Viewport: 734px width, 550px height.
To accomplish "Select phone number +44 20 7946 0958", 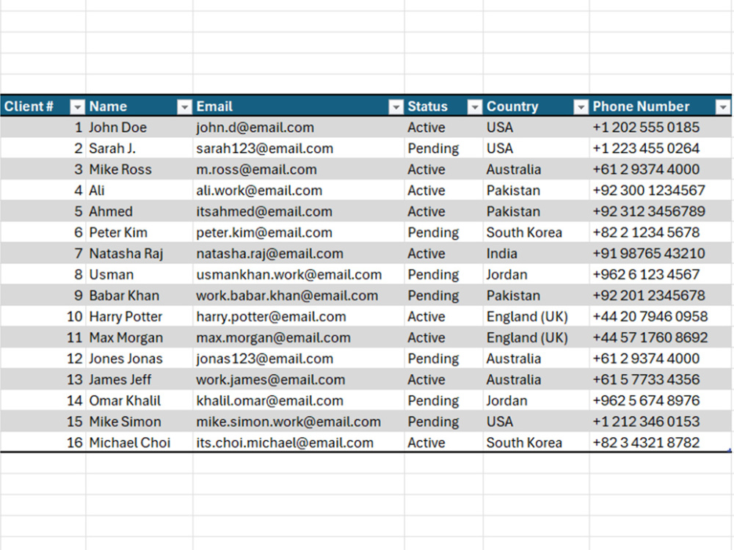I will pos(660,317).
